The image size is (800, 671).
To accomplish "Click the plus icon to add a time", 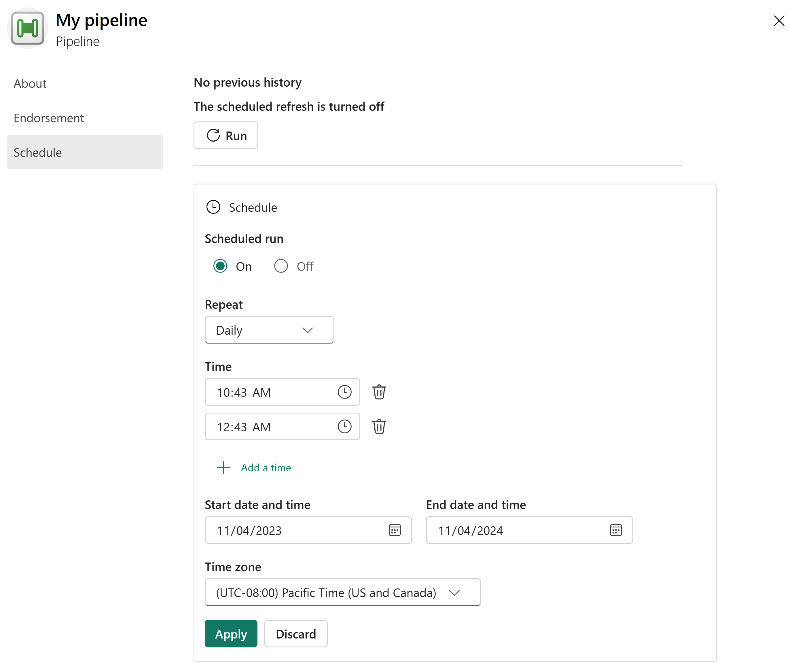I will (223, 468).
